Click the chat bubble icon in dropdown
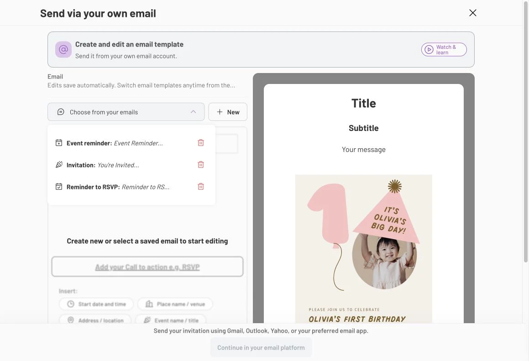The height and width of the screenshot is (361, 529). (61, 112)
